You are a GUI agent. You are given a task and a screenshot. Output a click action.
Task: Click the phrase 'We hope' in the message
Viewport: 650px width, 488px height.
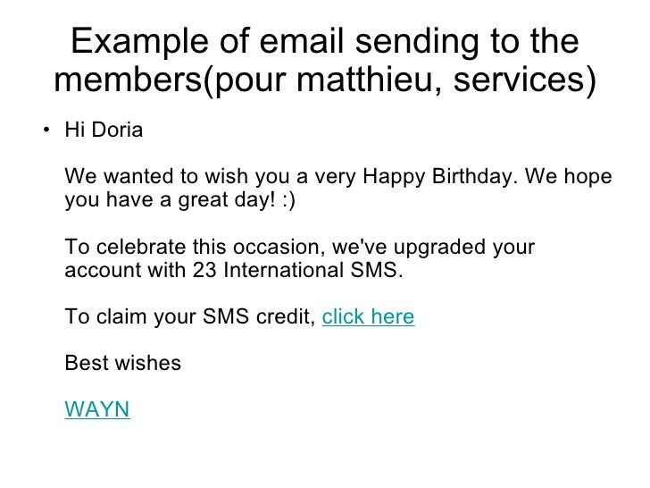[x=569, y=176]
